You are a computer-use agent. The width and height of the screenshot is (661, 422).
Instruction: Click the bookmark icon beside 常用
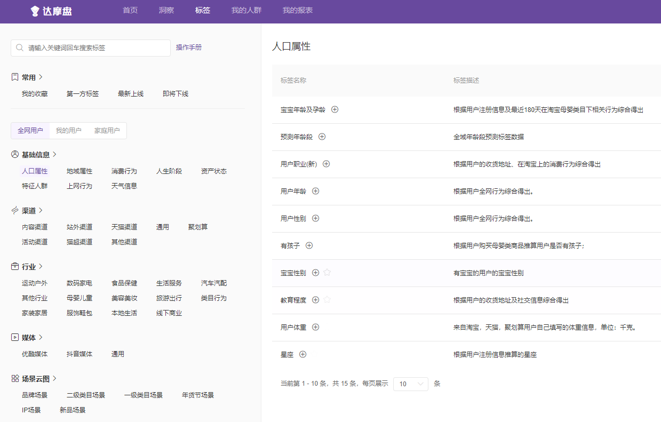[15, 77]
